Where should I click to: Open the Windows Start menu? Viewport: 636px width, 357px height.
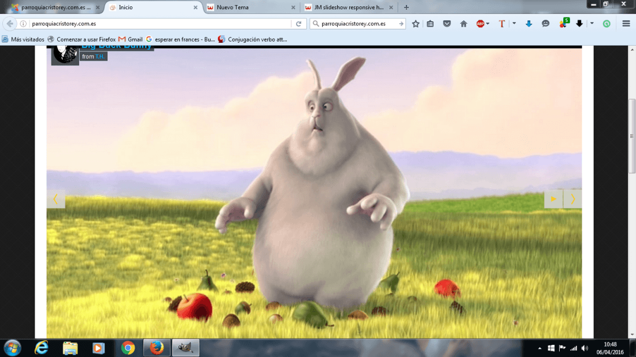[13, 348]
